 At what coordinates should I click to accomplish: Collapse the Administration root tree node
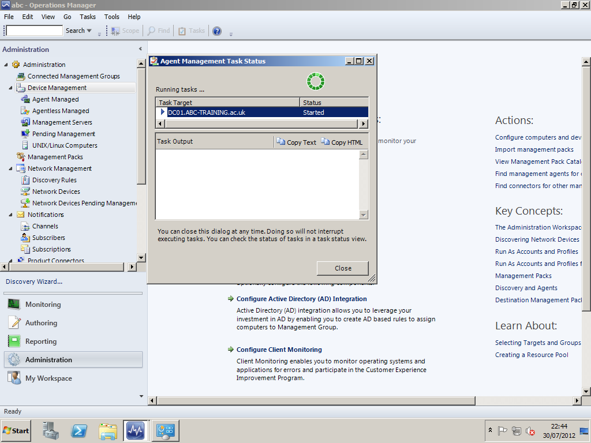click(x=6, y=65)
